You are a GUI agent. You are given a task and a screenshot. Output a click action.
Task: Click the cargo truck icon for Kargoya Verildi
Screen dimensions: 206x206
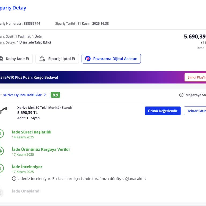(1, 151)
